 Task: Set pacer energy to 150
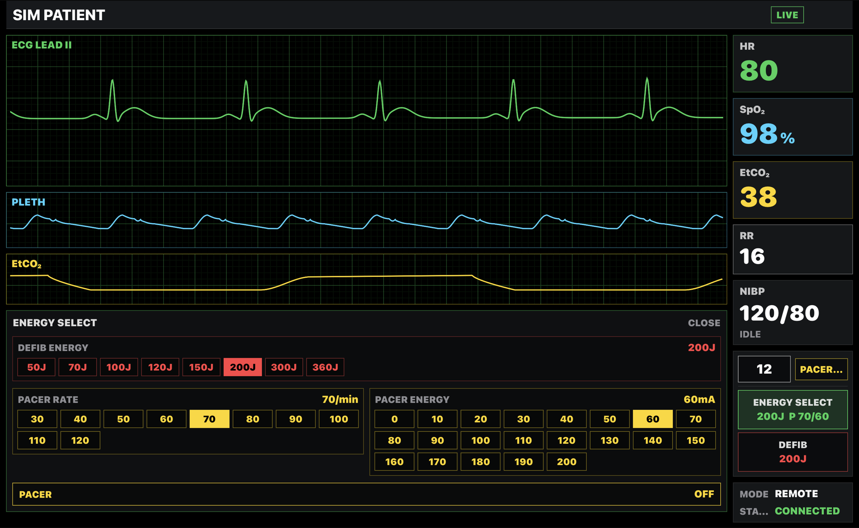(x=696, y=440)
